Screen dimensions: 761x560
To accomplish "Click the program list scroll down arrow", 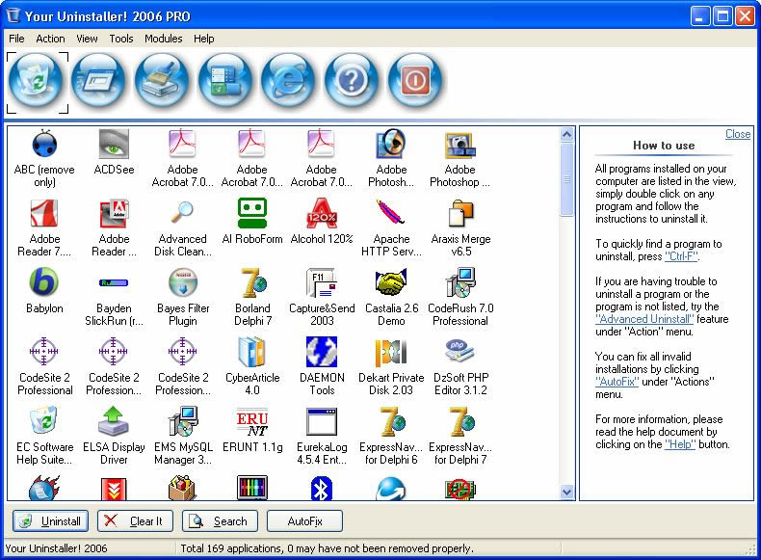I will click(566, 492).
